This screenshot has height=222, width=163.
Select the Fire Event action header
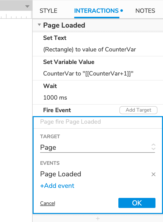point(57,110)
